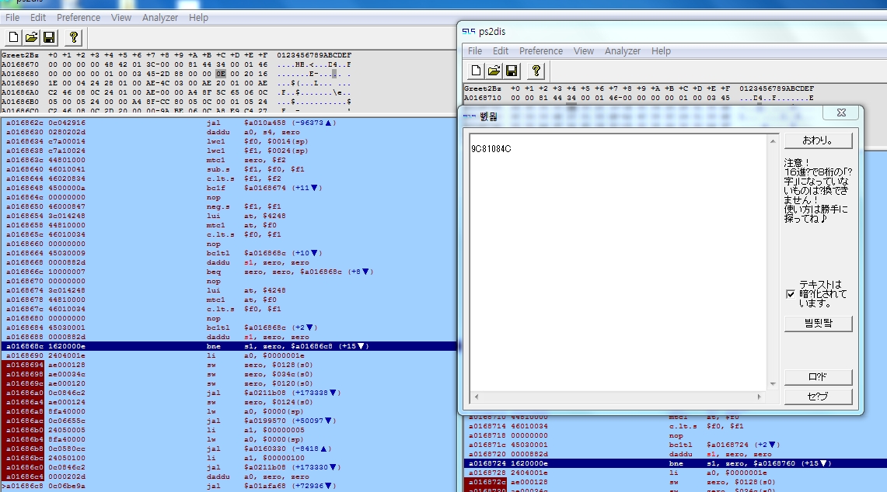Click Save disk icon in left ps2dis window
The image size is (887, 492).
49,38
